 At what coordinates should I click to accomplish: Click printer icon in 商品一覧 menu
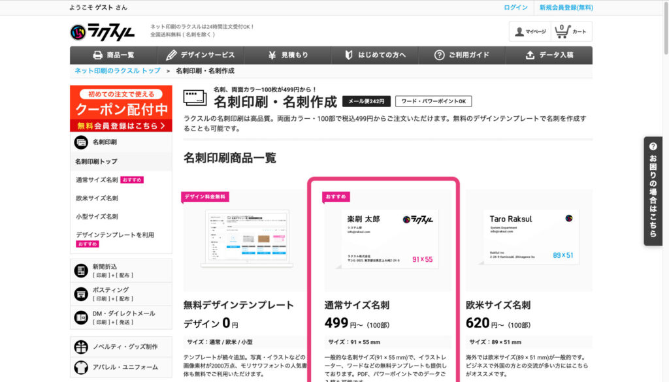tap(98, 55)
